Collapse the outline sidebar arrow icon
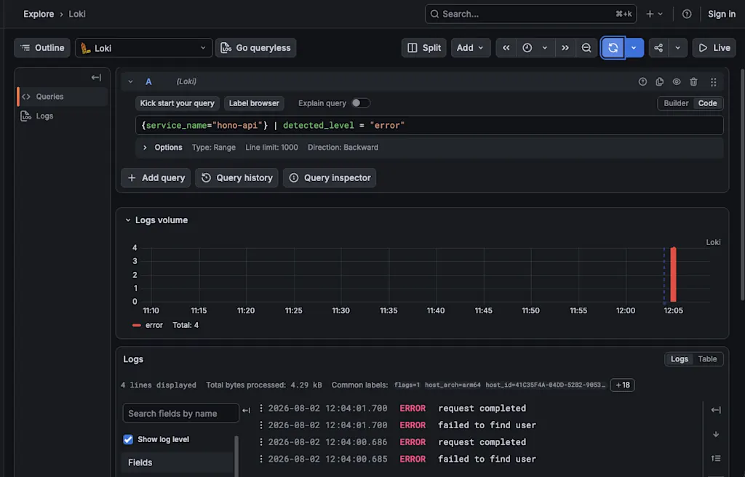Screen dimensions: 745x477 [x=96, y=78]
